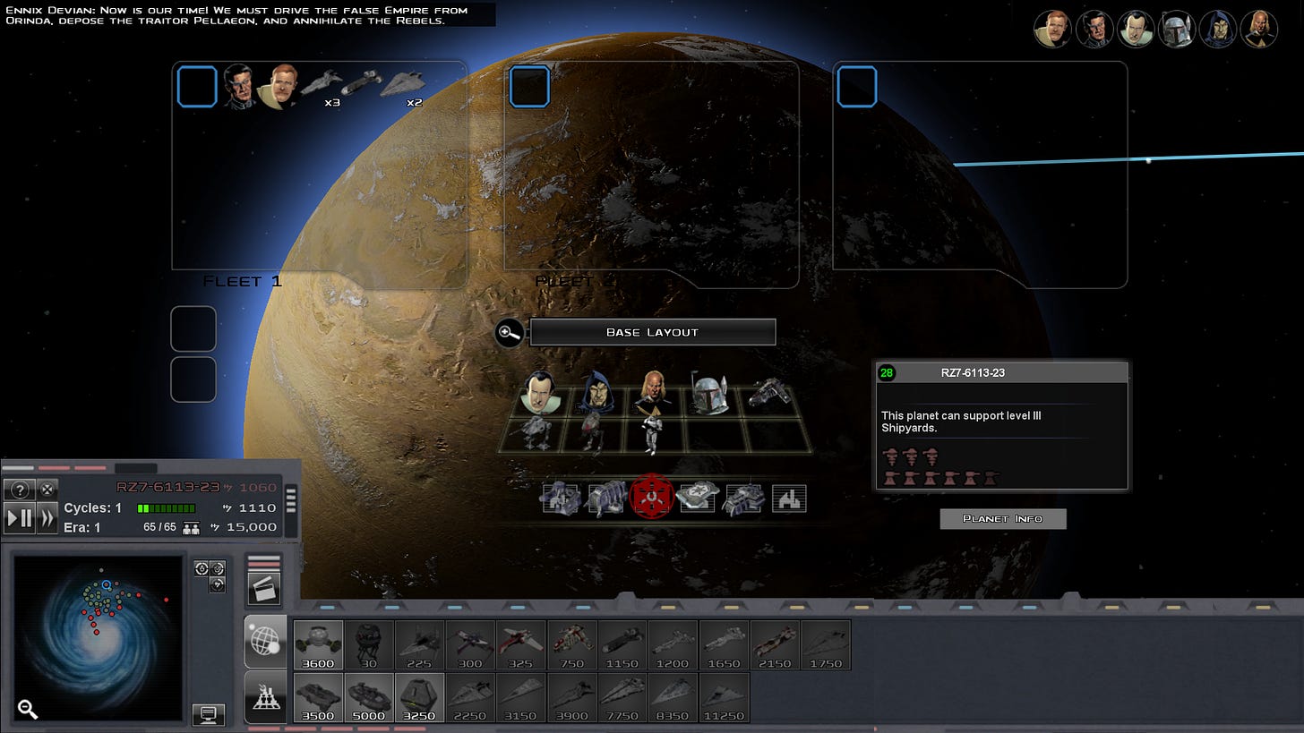Screen dimensions: 1304x733
Task: Select the x3 ship stack in Fleet 1
Action: (322, 87)
